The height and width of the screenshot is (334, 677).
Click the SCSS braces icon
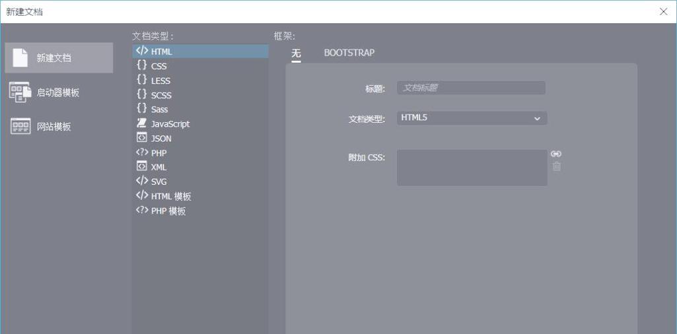(141, 94)
